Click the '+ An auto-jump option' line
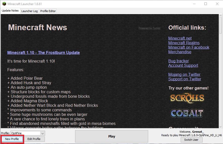The image size is (223, 144). [x=27, y=87]
